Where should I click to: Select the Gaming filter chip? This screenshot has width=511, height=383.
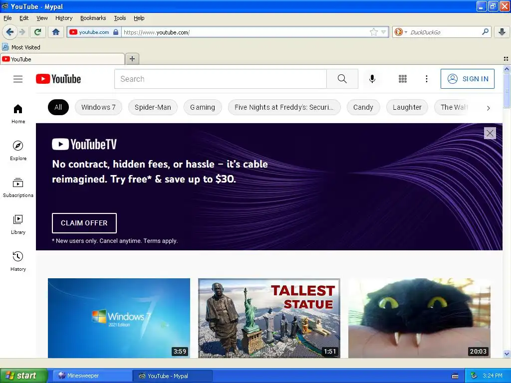tap(203, 107)
